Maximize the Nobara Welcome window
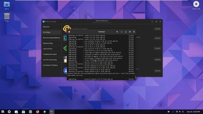This screenshot has height=114, width=203. coord(156,22)
